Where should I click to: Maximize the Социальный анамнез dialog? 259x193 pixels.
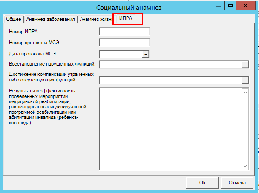point(230,5)
